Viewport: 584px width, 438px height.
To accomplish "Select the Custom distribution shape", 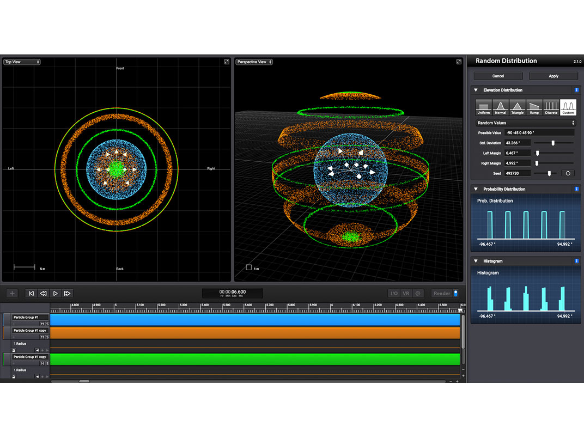I will 568,107.
